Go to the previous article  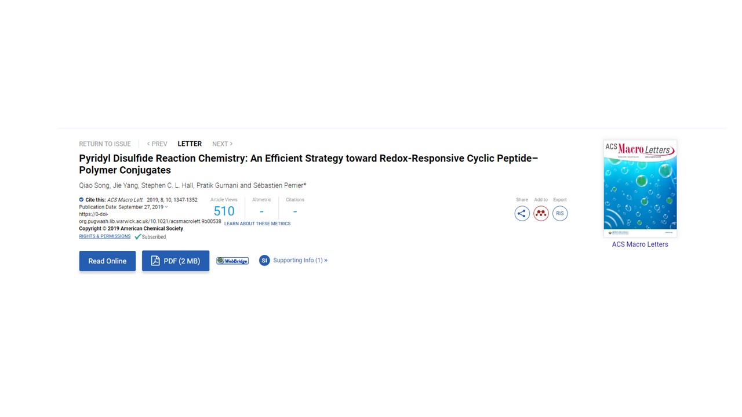pyautogui.click(x=157, y=144)
